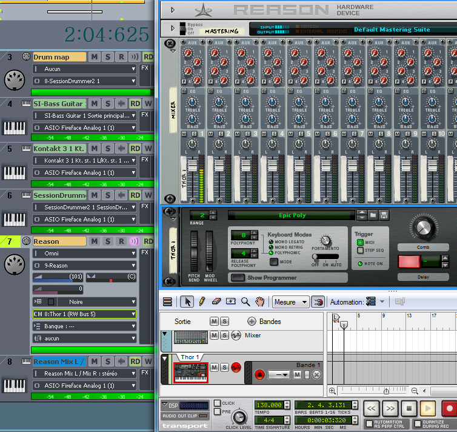
Task: Click the stop transport button
Action: [x=409, y=408]
